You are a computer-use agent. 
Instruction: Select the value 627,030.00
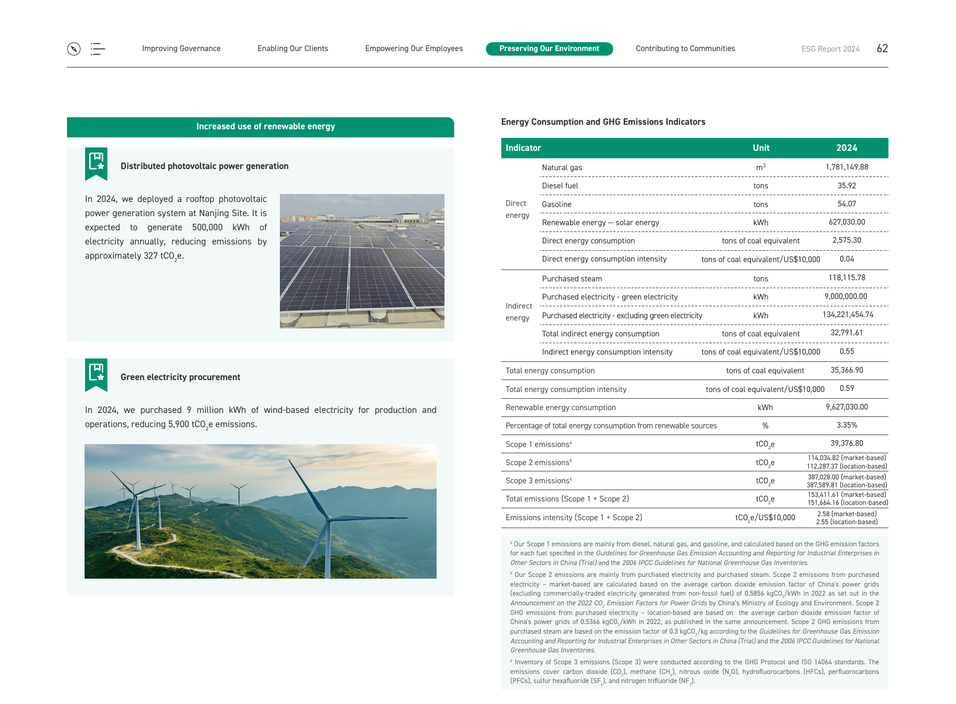tap(847, 222)
